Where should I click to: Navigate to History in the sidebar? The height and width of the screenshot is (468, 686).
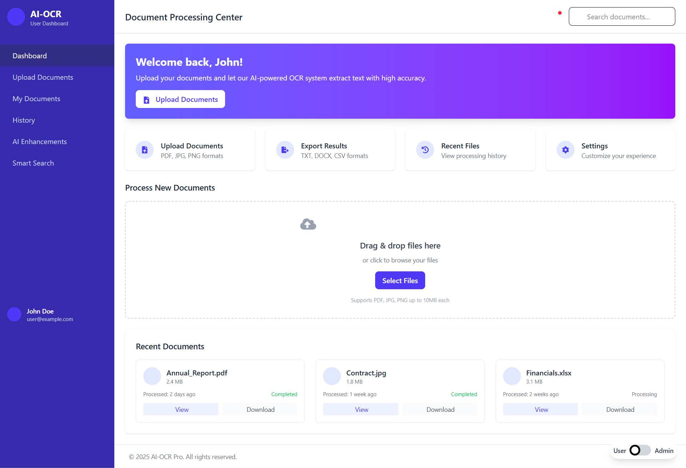click(x=24, y=120)
